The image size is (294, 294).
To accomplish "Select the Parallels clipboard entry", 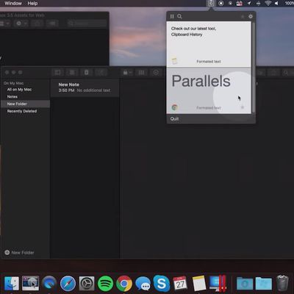I will tap(209, 90).
